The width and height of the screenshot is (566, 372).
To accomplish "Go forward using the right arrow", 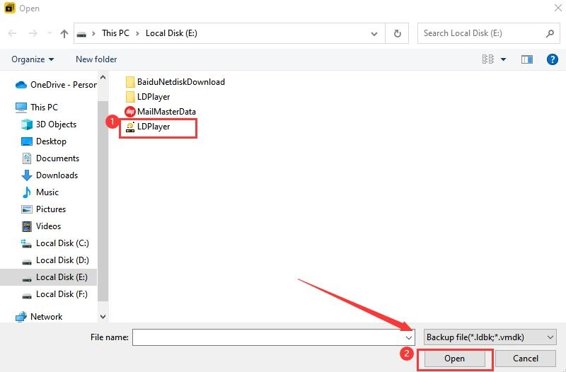I will [x=33, y=33].
